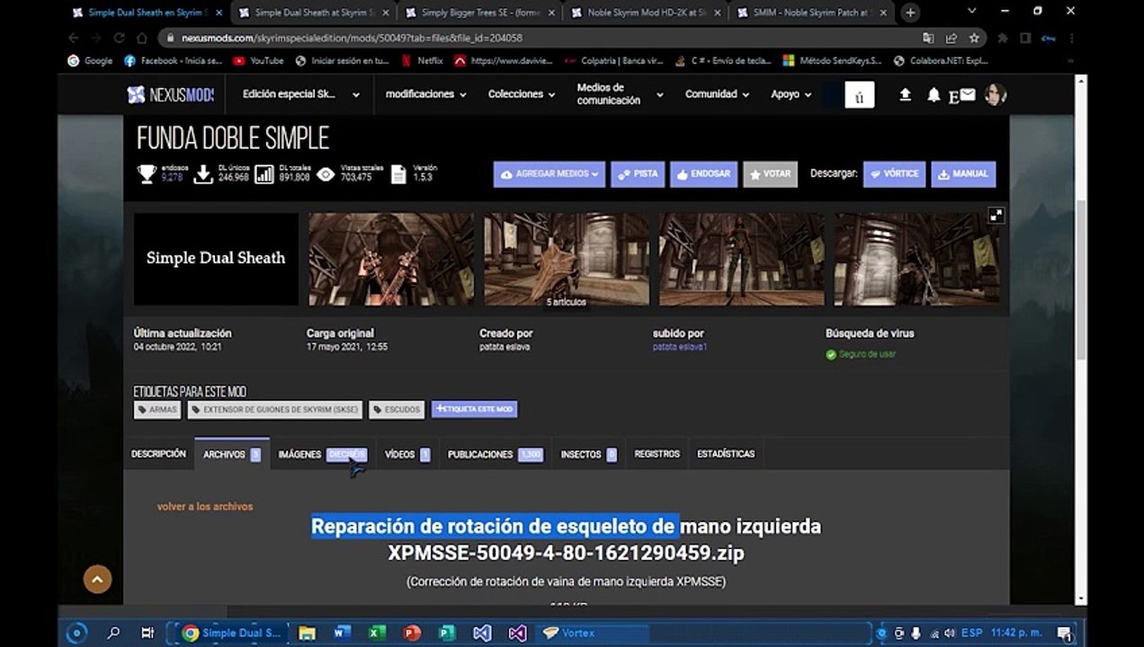Click the scroll-to-top orange arrow button
1144x647 pixels.
click(x=98, y=579)
